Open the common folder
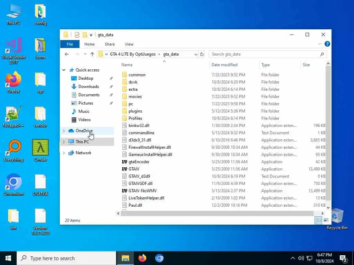 tap(137, 75)
